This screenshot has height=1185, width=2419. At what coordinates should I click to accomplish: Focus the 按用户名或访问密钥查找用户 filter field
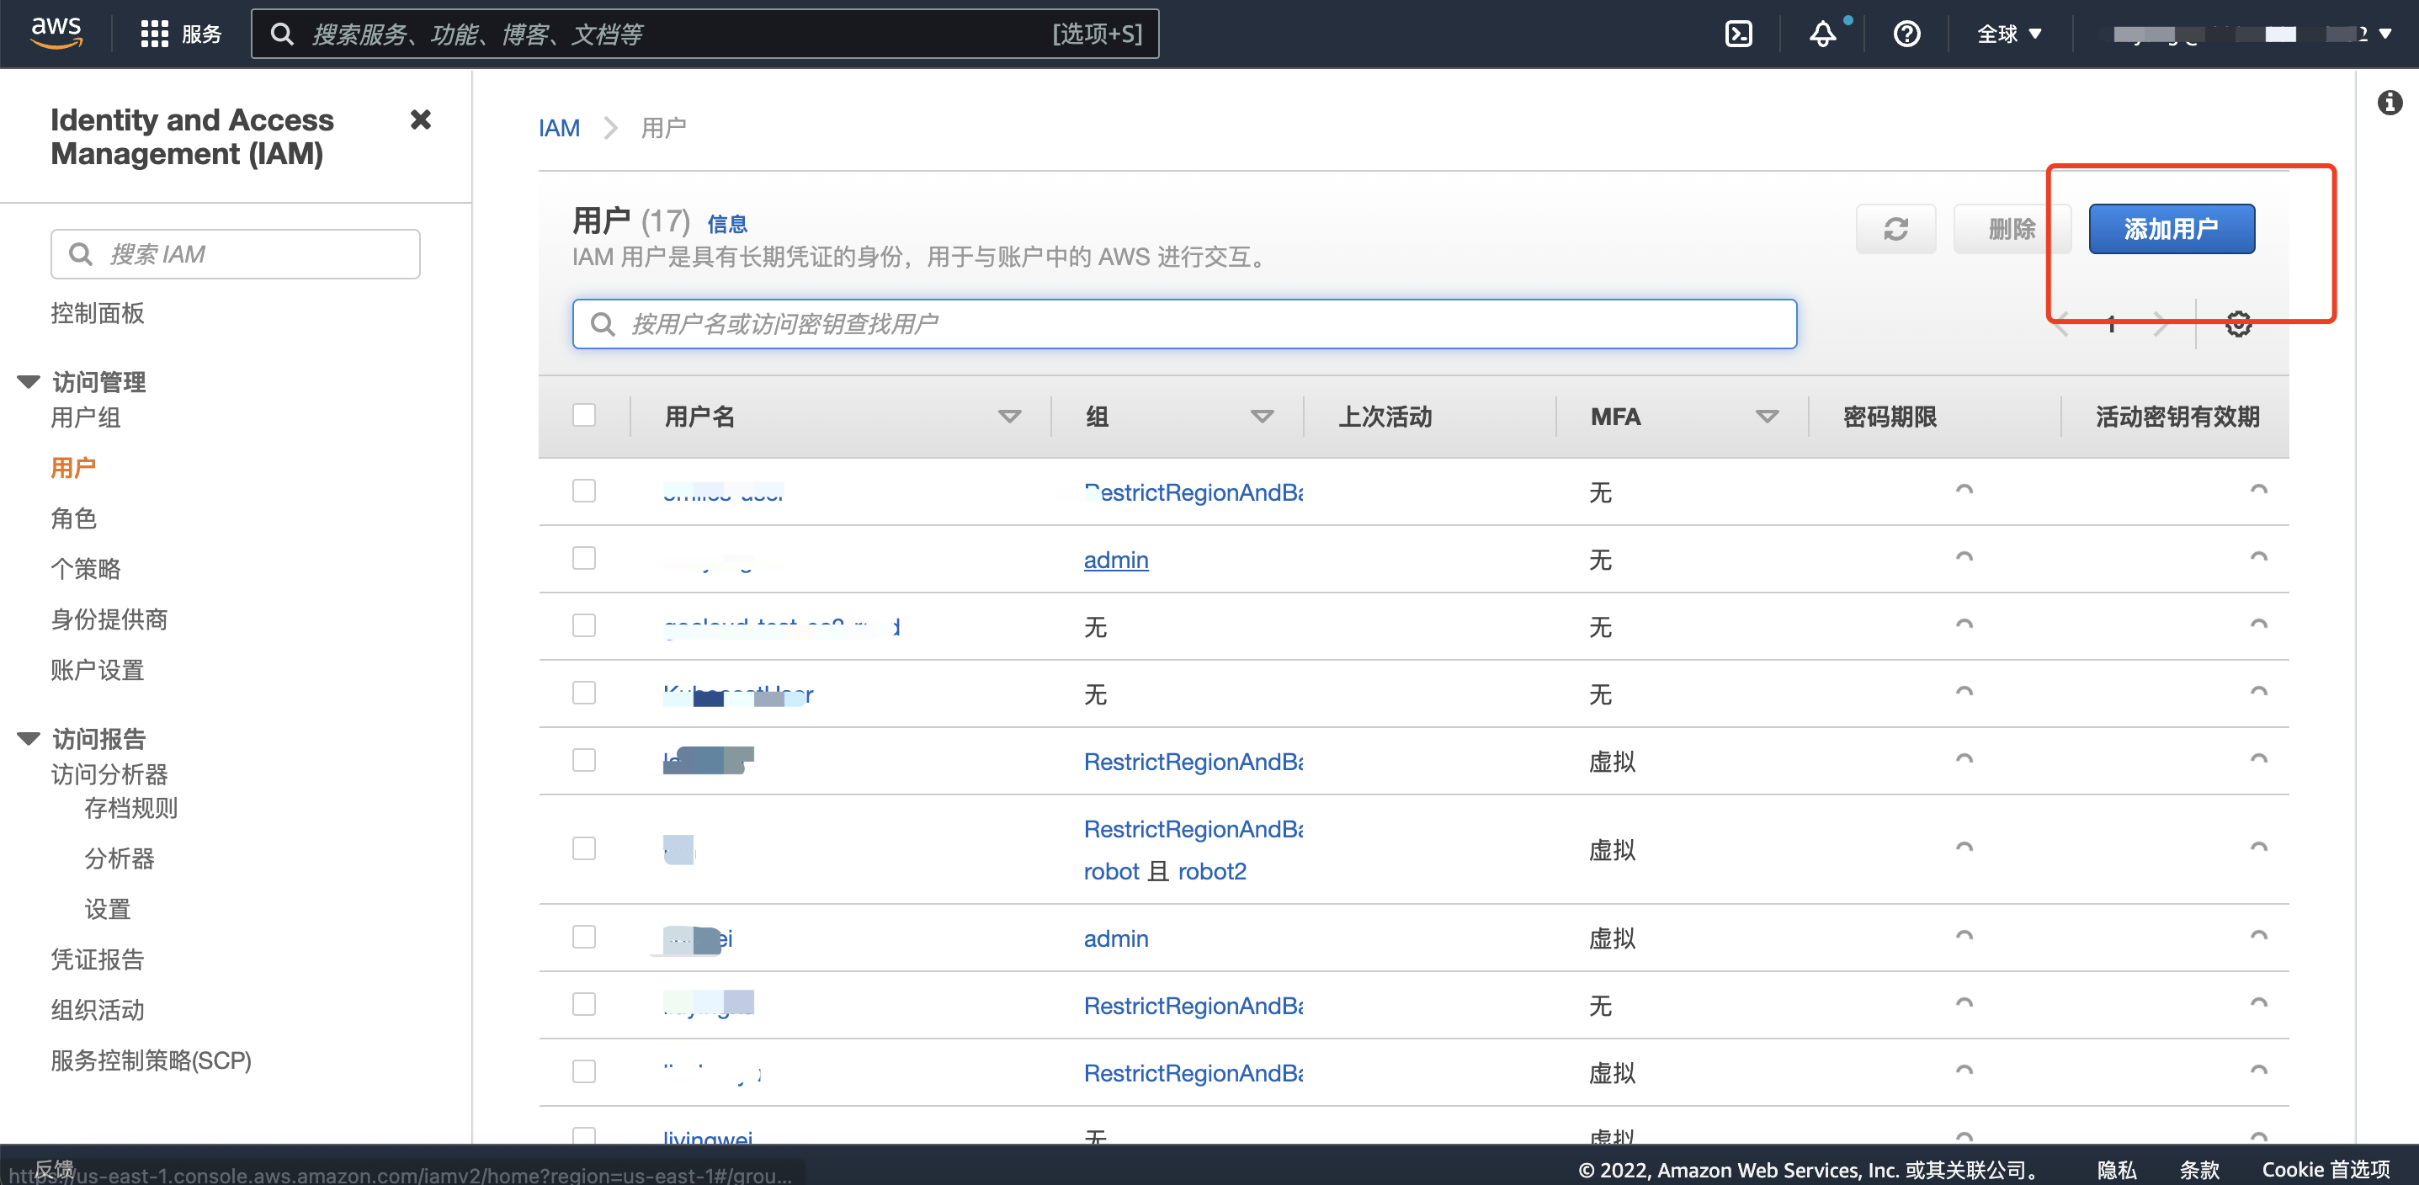coord(1184,324)
